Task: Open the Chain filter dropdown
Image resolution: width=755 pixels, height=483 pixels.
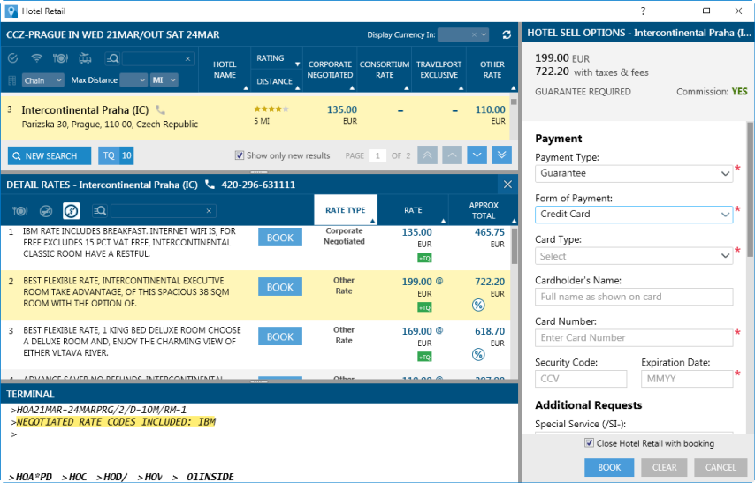Action: point(42,80)
